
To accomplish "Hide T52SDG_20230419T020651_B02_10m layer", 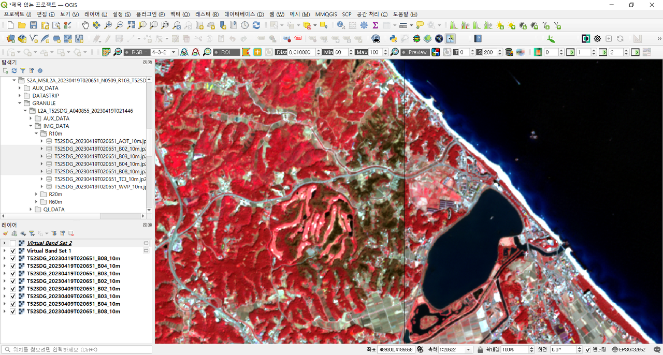I will pyautogui.click(x=13, y=281).
